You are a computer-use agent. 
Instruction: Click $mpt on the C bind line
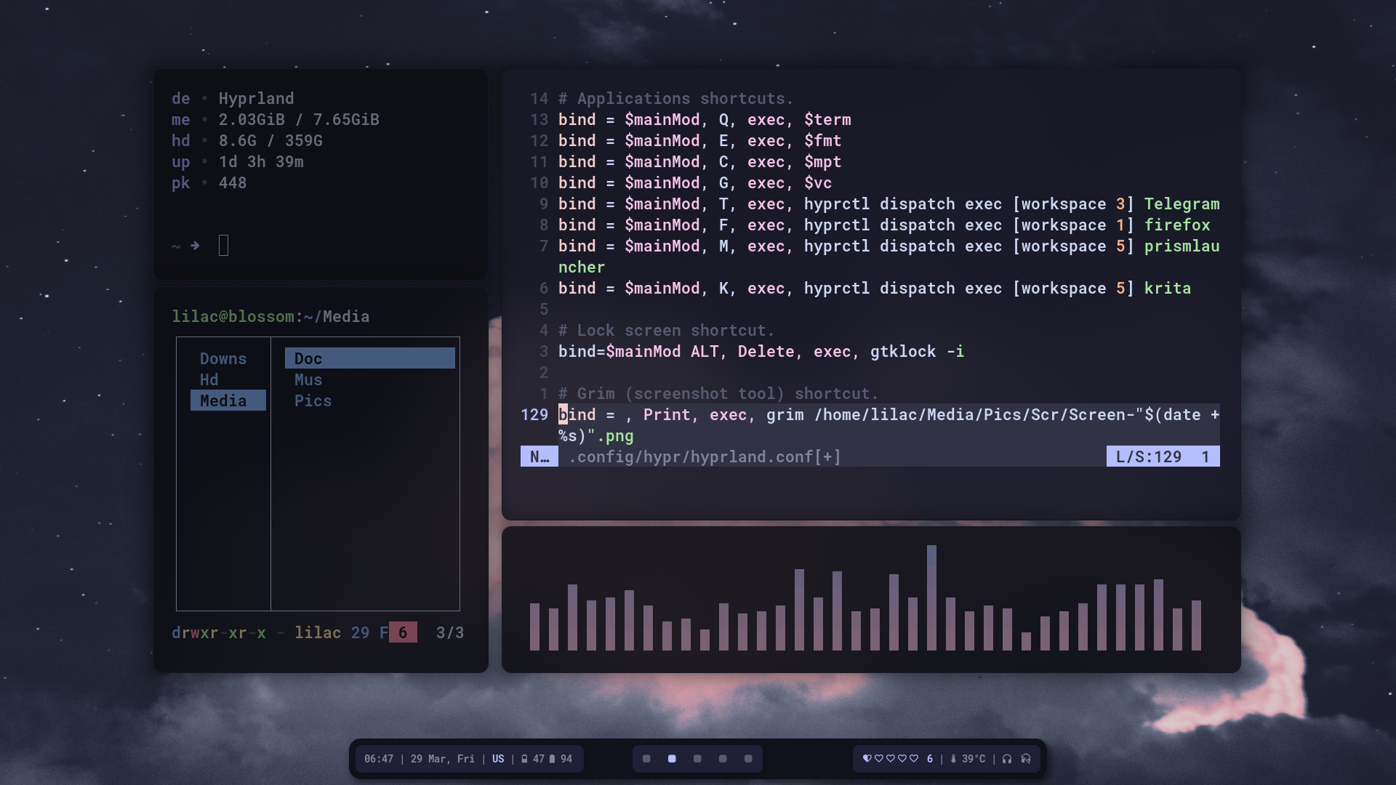822,162
